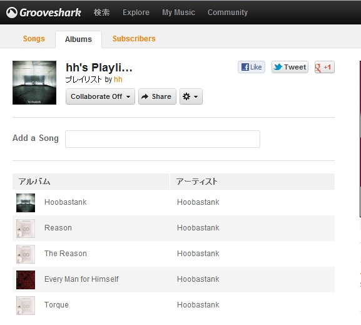Image resolution: width=361 pixels, height=325 pixels.
Task: Switch to the Subscribers tab
Action: 134,39
